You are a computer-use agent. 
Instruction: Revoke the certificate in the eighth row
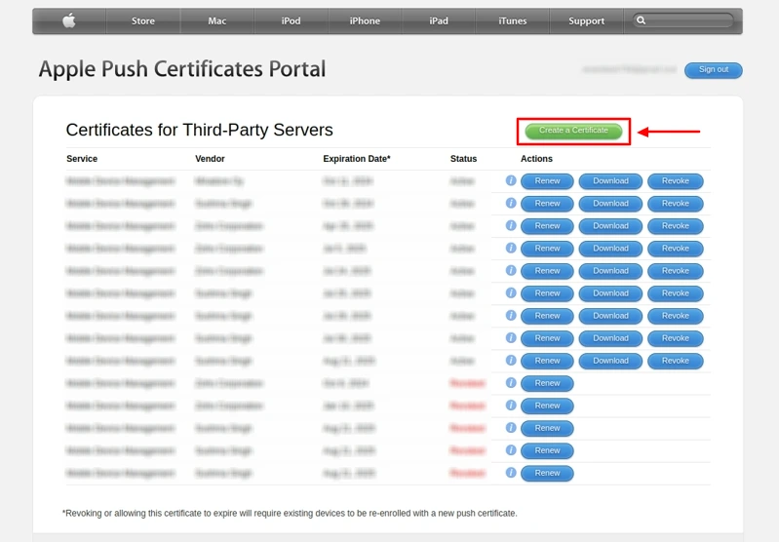click(676, 338)
